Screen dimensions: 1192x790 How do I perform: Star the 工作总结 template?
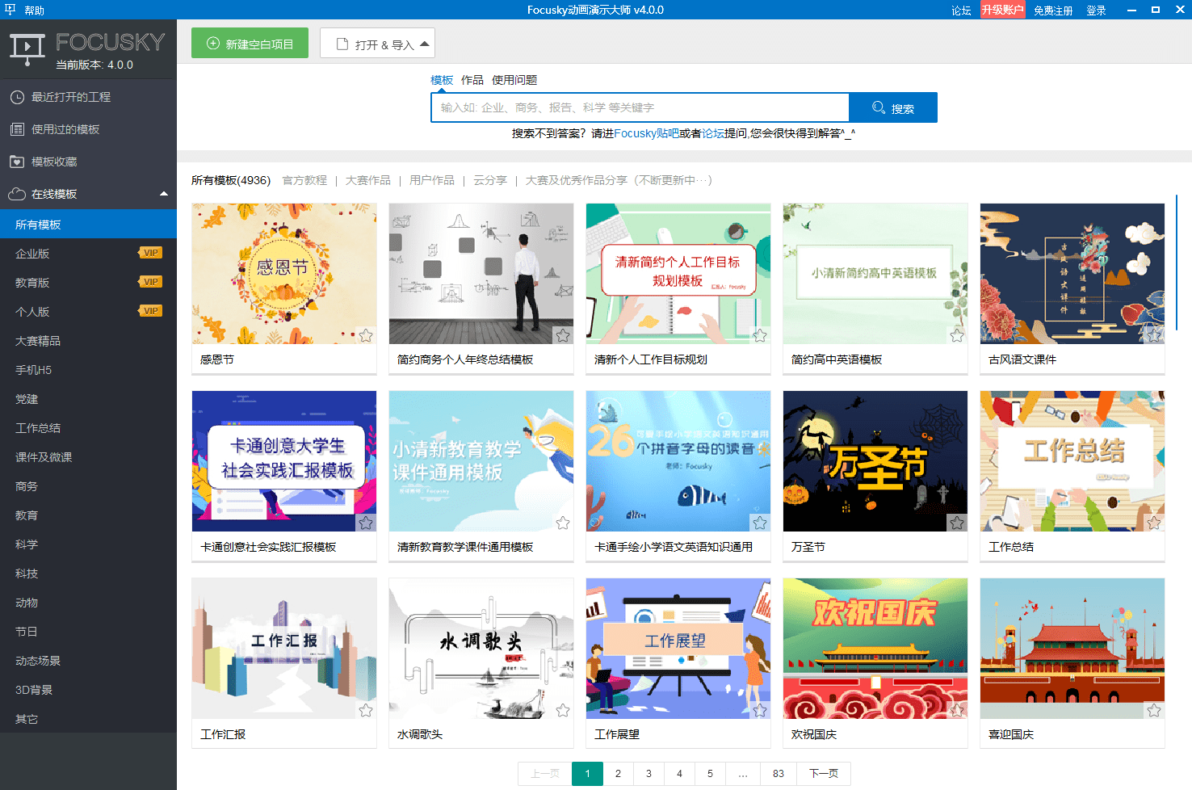pyautogui.click(x=1154, y=523)
